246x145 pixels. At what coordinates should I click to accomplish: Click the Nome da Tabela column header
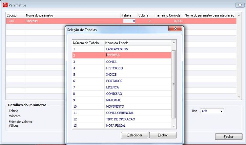tap(138, 43)
